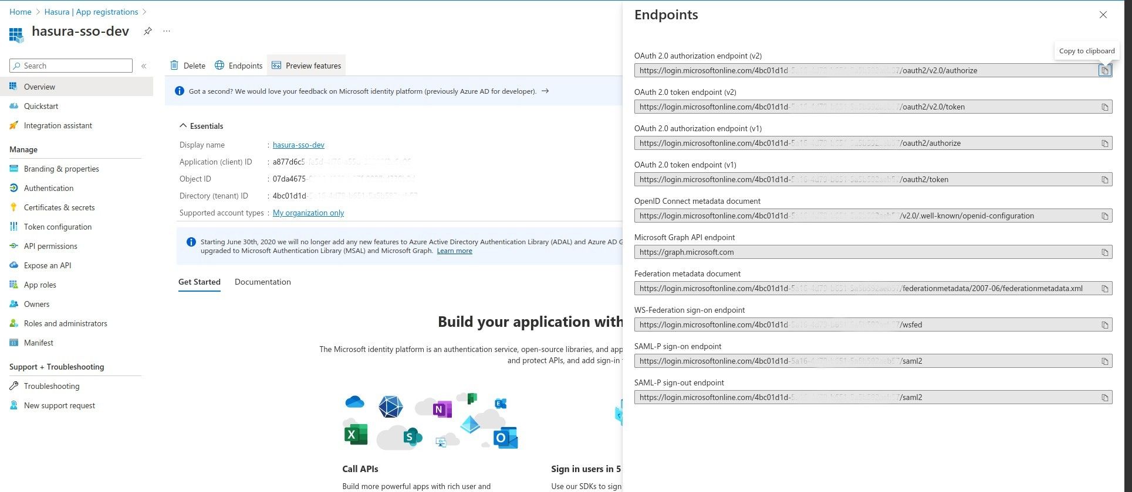
Task: Collapse the Essentials section
Action: [x=183, y=125]
